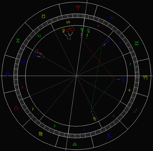Click the green Aquarius wave glyph
This screenshot has height=151, width=153.
pos(137,43)
